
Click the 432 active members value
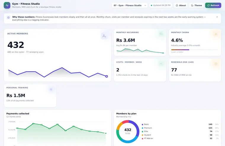16,45
